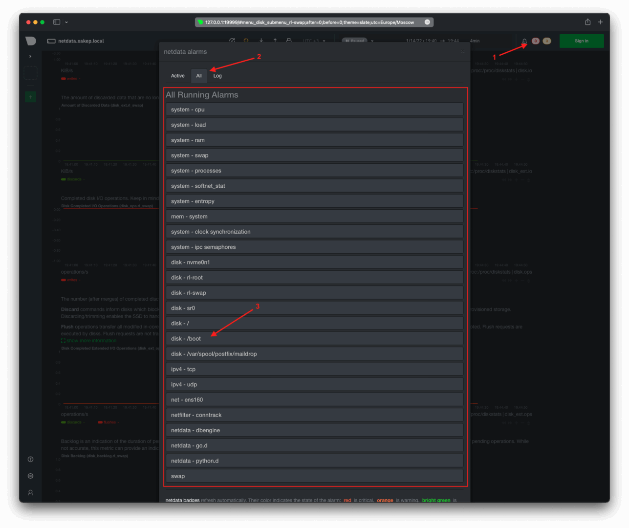Open the alarms bell icon
This screenshot has width=629, height=528.
524,41
